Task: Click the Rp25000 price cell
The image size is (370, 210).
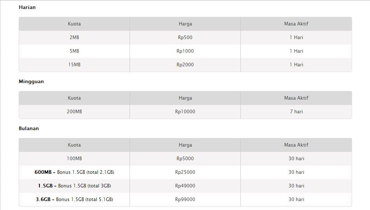Action: (x=185, y=172)
